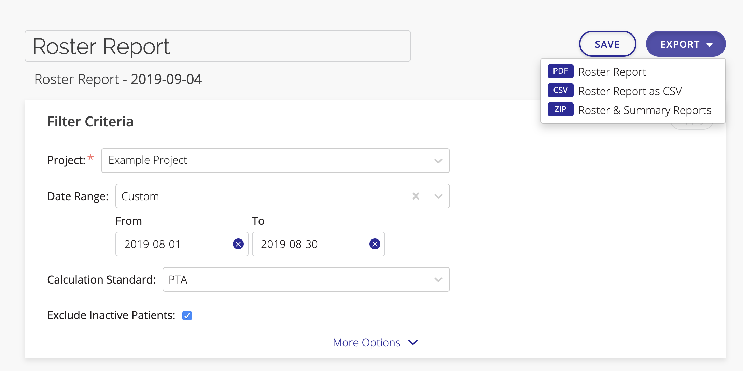This screenshot has height=371, width=743.
Task: Click the Export button caret arrow
Action: 710,45
